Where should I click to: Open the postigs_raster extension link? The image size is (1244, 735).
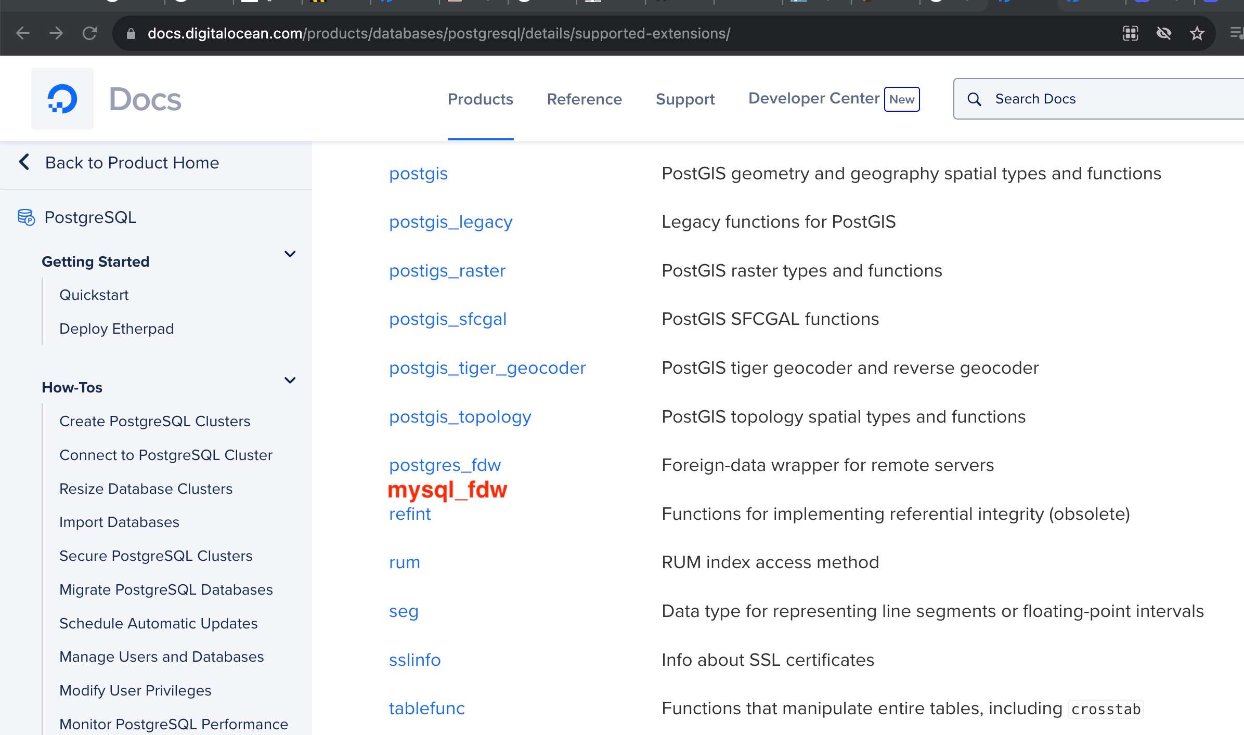point(447,271)
